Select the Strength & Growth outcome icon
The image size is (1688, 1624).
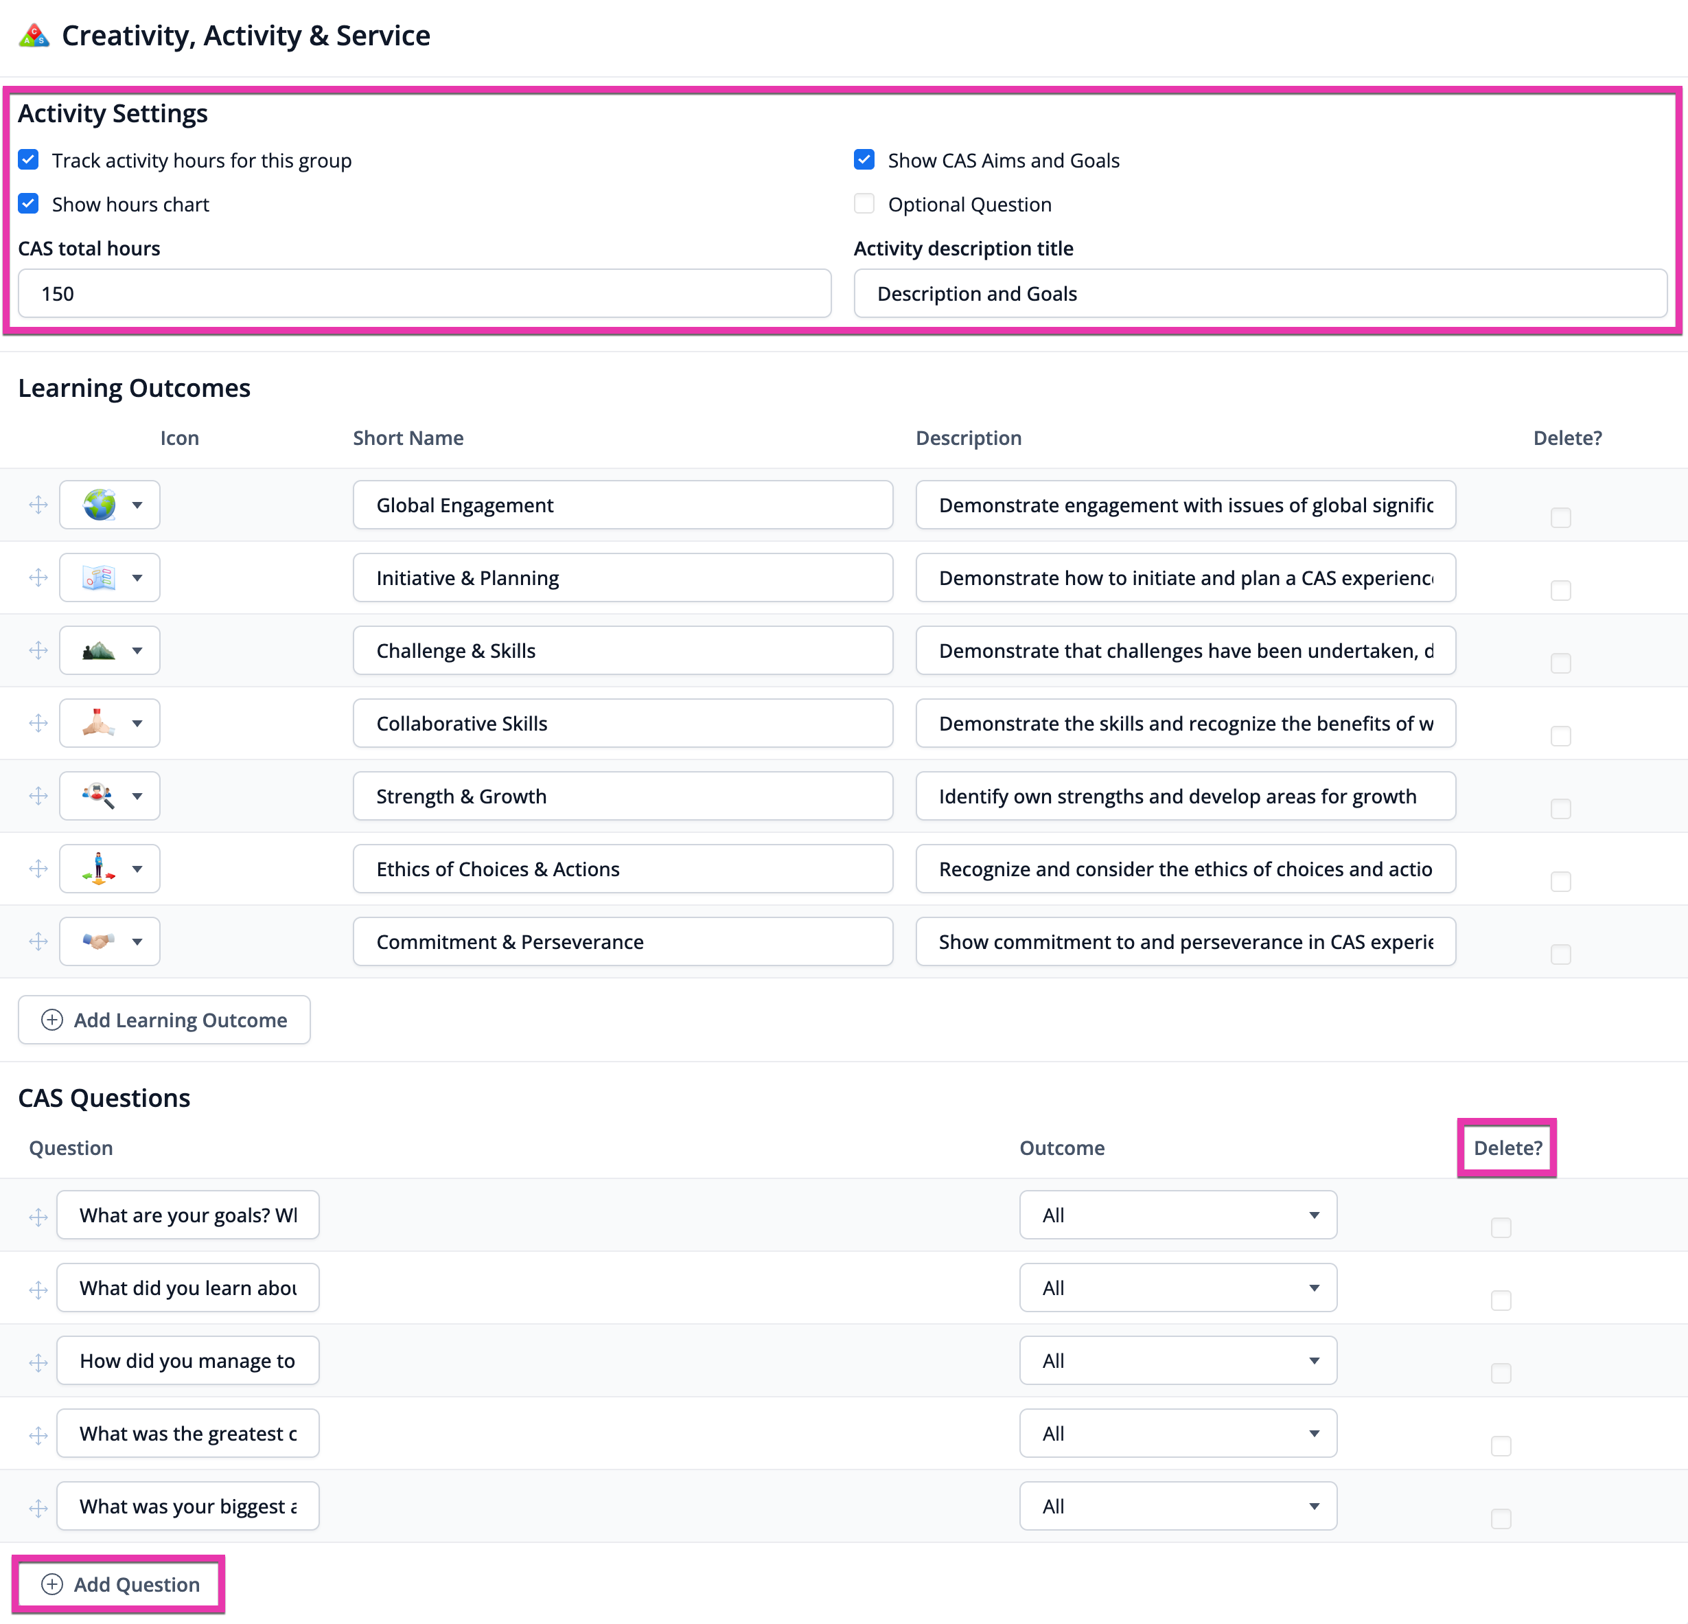coord(99,795)
